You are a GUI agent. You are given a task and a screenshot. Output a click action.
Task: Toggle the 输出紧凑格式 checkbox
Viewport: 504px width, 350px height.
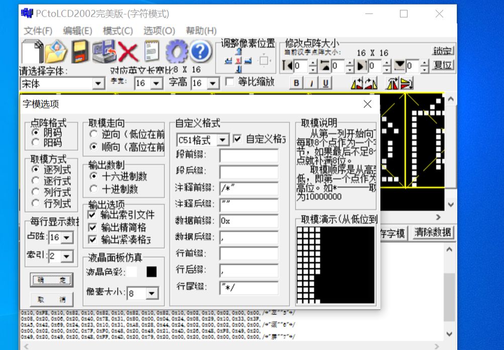point(92,240)
